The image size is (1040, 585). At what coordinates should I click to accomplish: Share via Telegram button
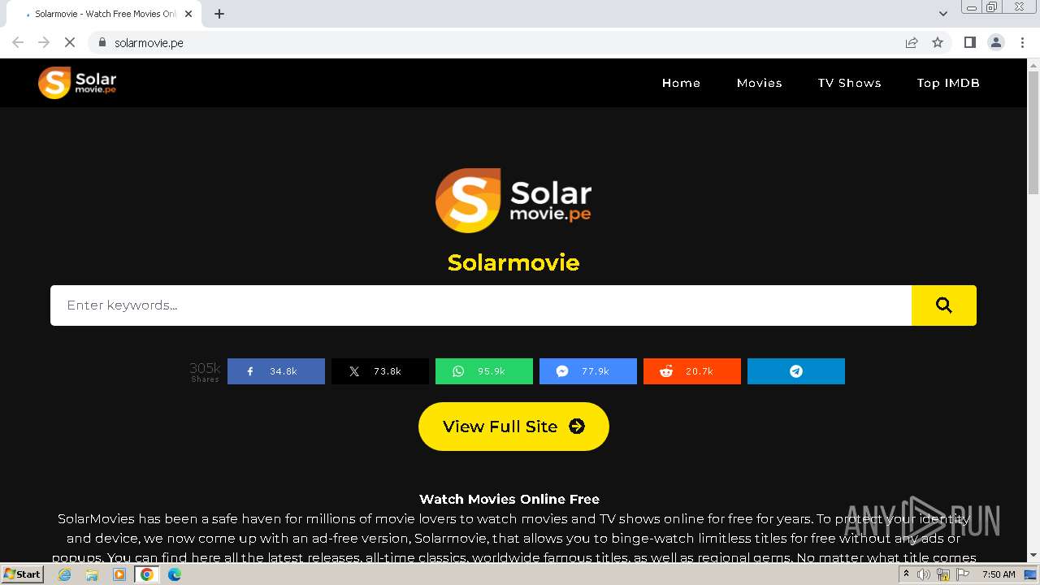pyautogui.click(x=796, y=371)
